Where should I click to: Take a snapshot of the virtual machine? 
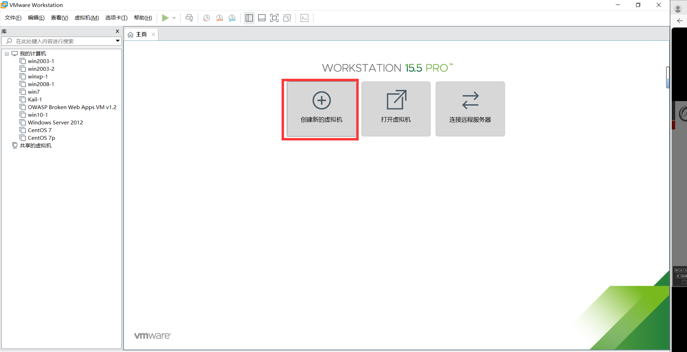pyautogui.click(x=206, y=18)
